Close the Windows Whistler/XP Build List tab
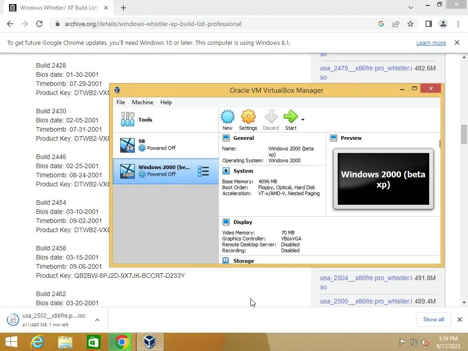This screenshot has height=351, width=468. pyautogui.click(x=106, y=8)
